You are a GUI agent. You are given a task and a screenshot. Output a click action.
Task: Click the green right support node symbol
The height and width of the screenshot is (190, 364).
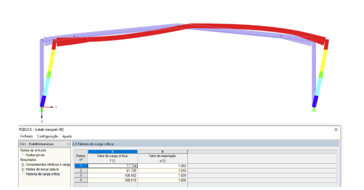click(x=314, y=109)
